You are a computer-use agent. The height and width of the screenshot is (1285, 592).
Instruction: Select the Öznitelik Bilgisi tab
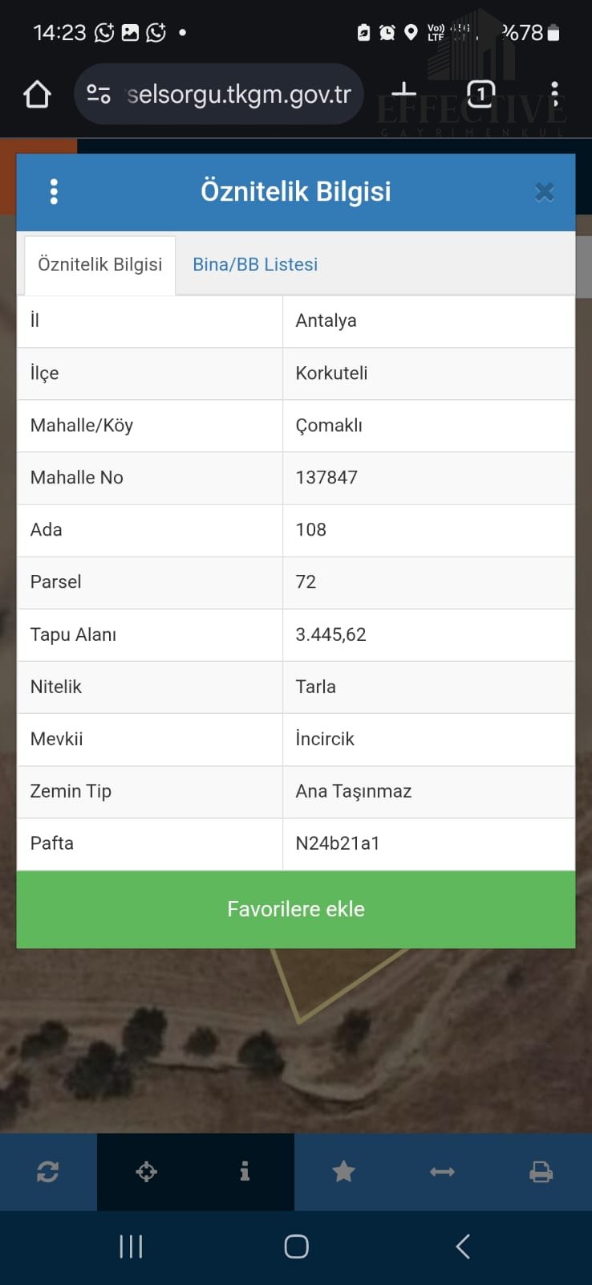(x=100, y=265)
